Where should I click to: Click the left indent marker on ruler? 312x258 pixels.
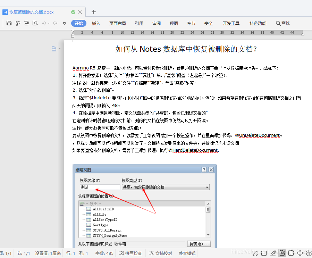coord(73,33)
